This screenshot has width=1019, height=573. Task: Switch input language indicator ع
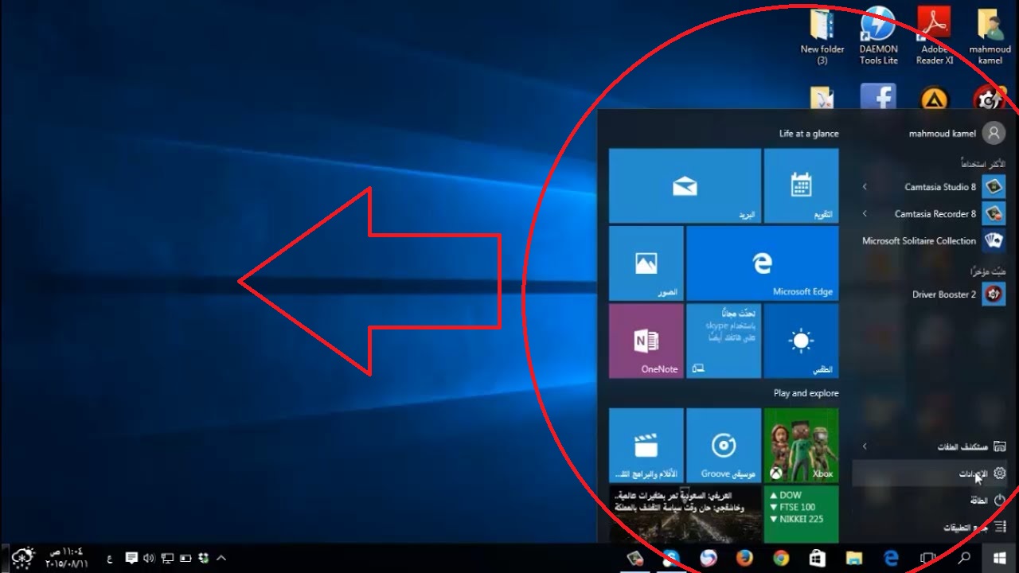109,559
